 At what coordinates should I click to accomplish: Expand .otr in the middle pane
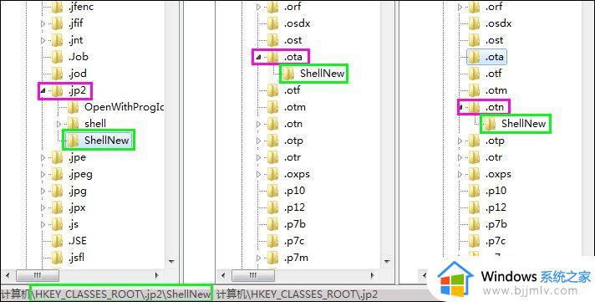[259, 157]
